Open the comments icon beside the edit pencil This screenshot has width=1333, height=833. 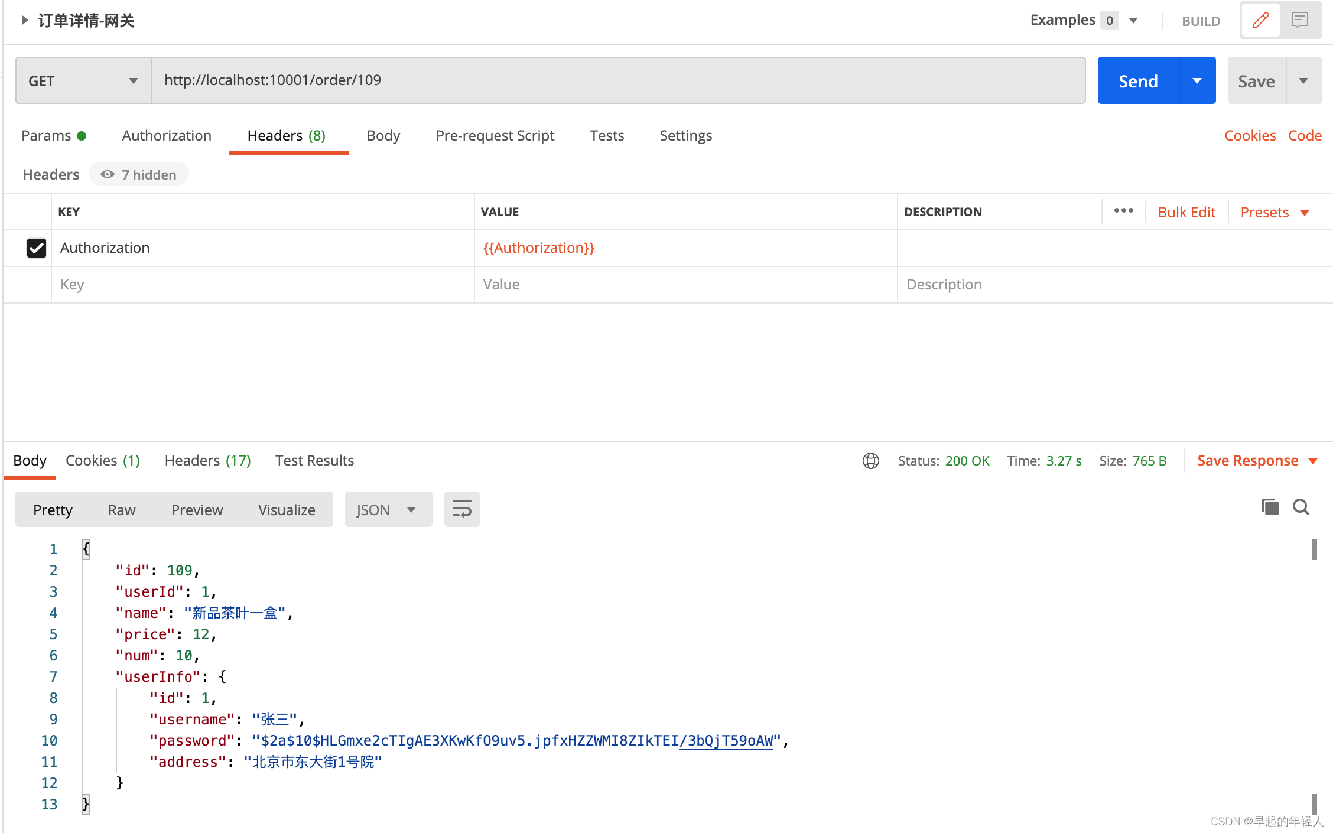[x=1300, y=20]
